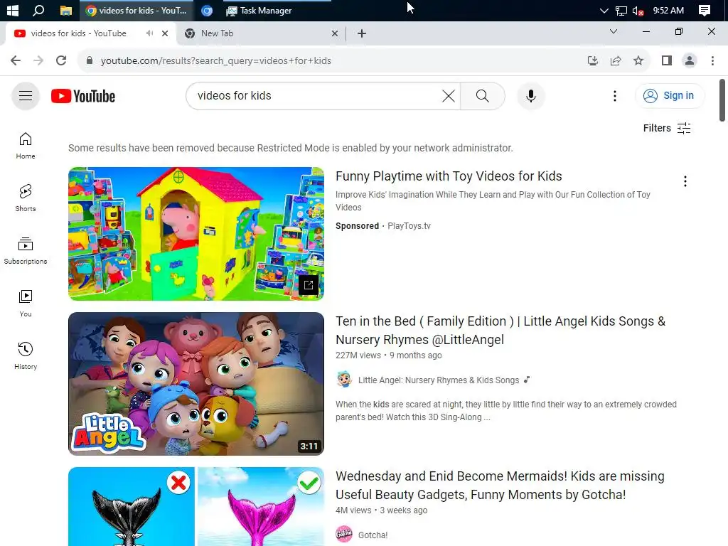Open the notification center icon

(x=705, y=10)
